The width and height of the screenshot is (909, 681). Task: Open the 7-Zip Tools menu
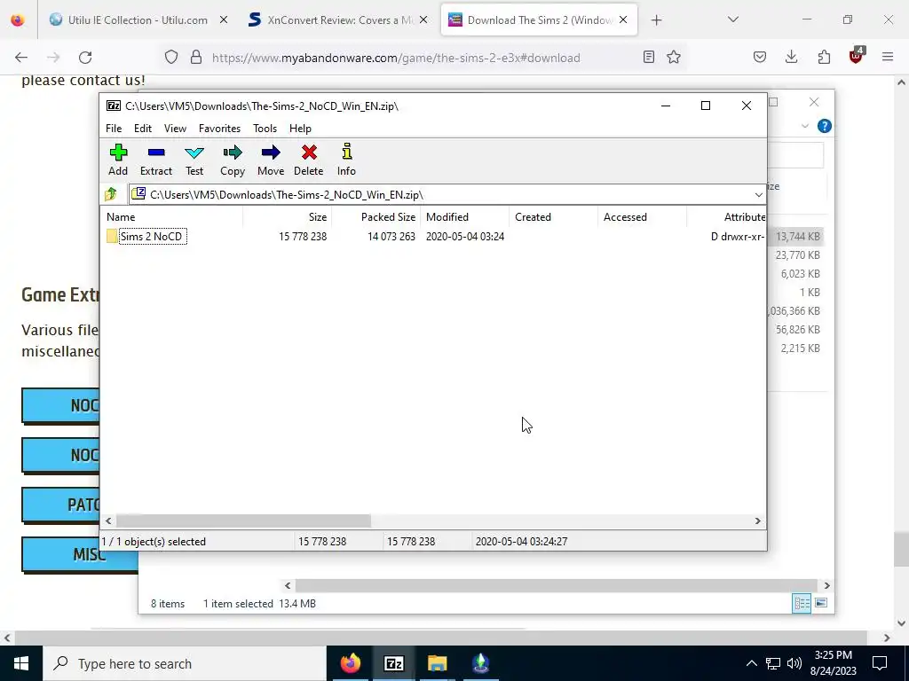pos(265,129)
